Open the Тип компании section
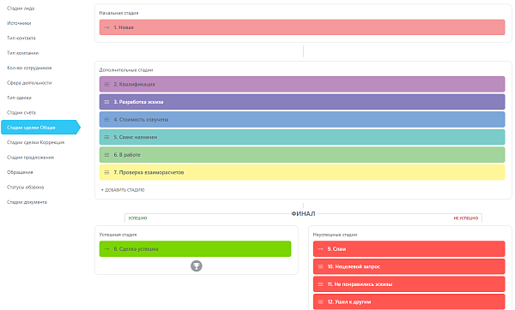Screen dimensions: 515x310 tap(22, 53)
